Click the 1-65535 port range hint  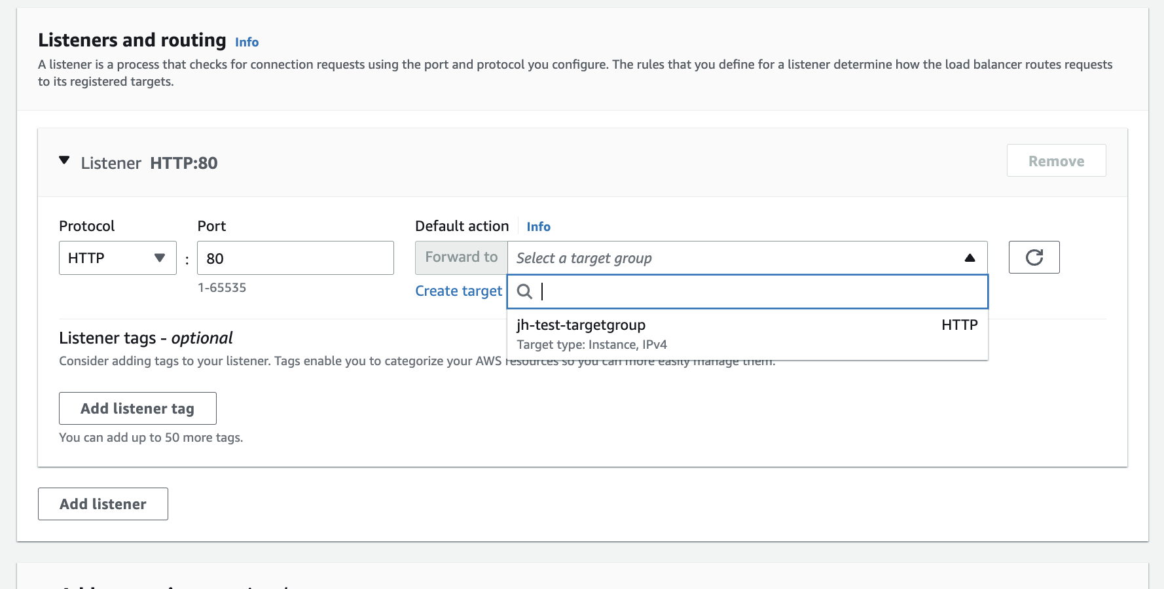click(222, 287)
